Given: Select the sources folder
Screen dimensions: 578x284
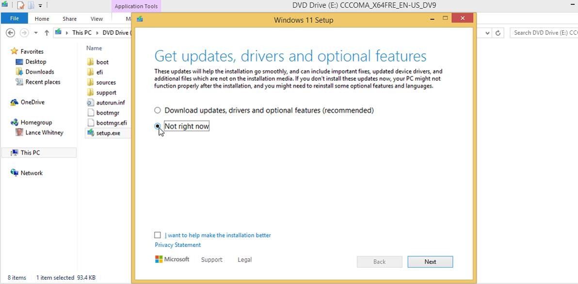Looking at the screenshot, I should [x=106, y=82].
